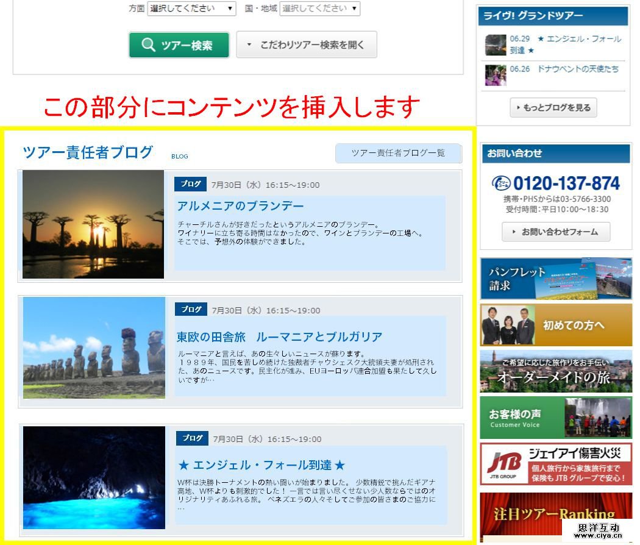
Task: Open 東欧の田舎旅 ルーマニアとブルガリア article
Action: coord(280,337)
